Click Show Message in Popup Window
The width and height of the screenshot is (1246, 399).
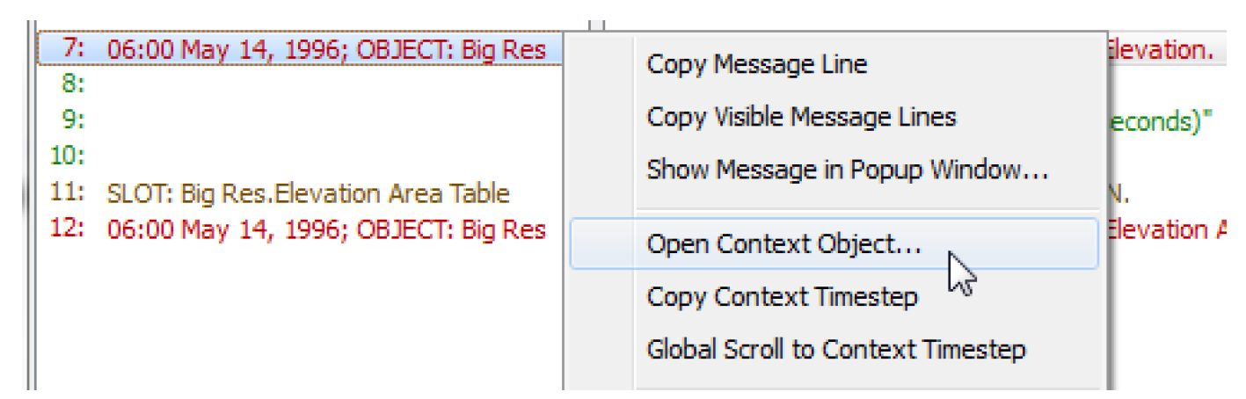pos(847,169)
